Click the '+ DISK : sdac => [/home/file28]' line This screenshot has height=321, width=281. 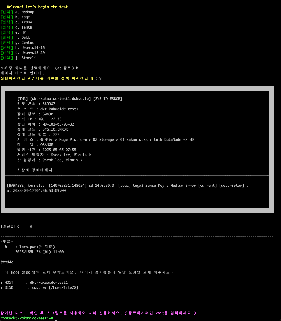(x=39, y=288)
